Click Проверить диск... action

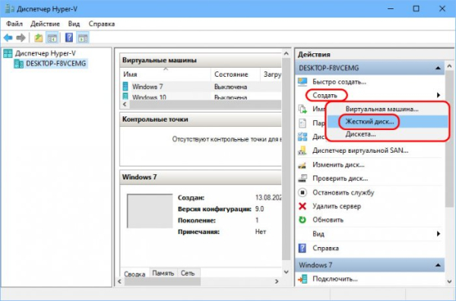click(340, 179)
